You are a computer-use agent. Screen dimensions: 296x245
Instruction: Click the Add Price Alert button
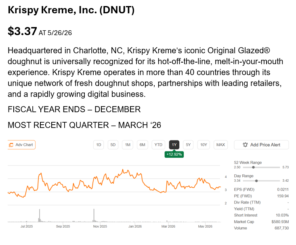[x=261, y=145]
